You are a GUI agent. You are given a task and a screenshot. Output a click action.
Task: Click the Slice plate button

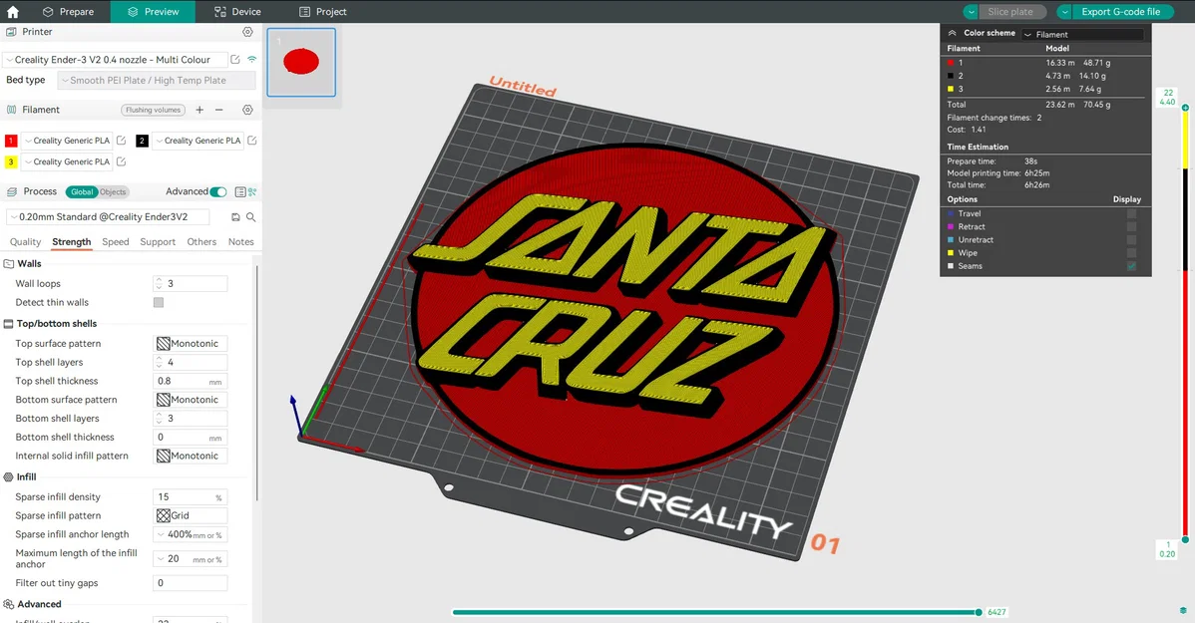tap(1010, 11)
